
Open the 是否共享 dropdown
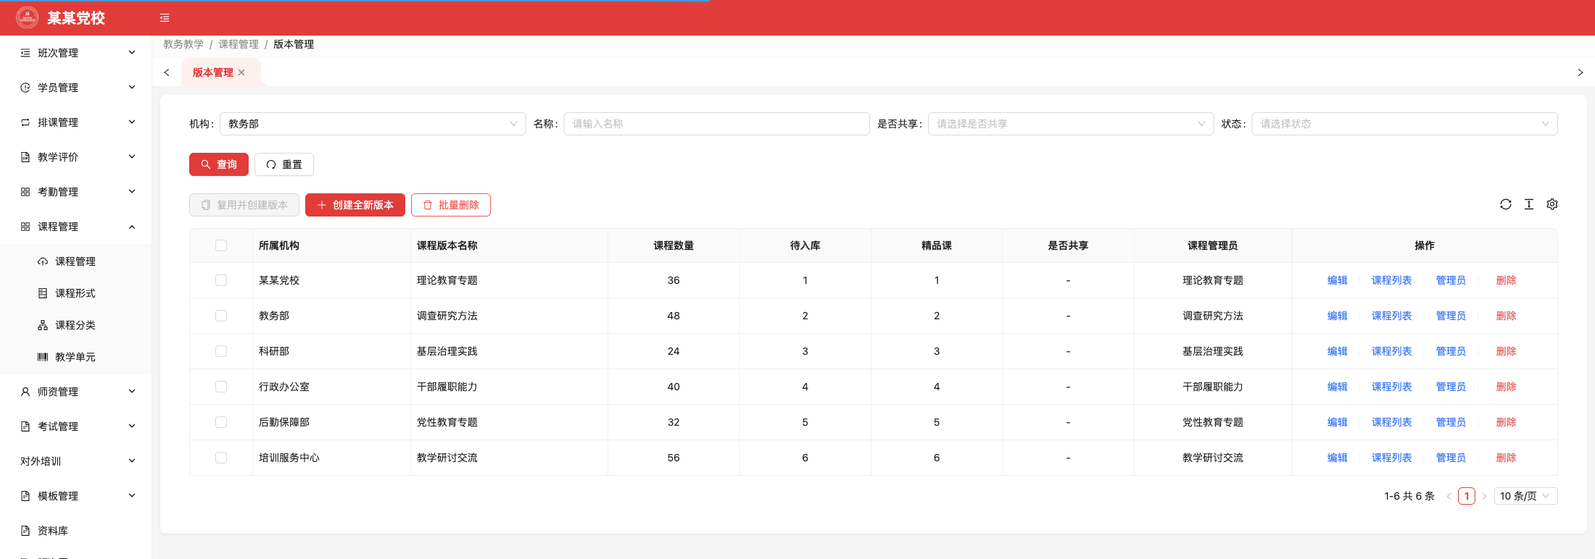tap(1071, 124)
